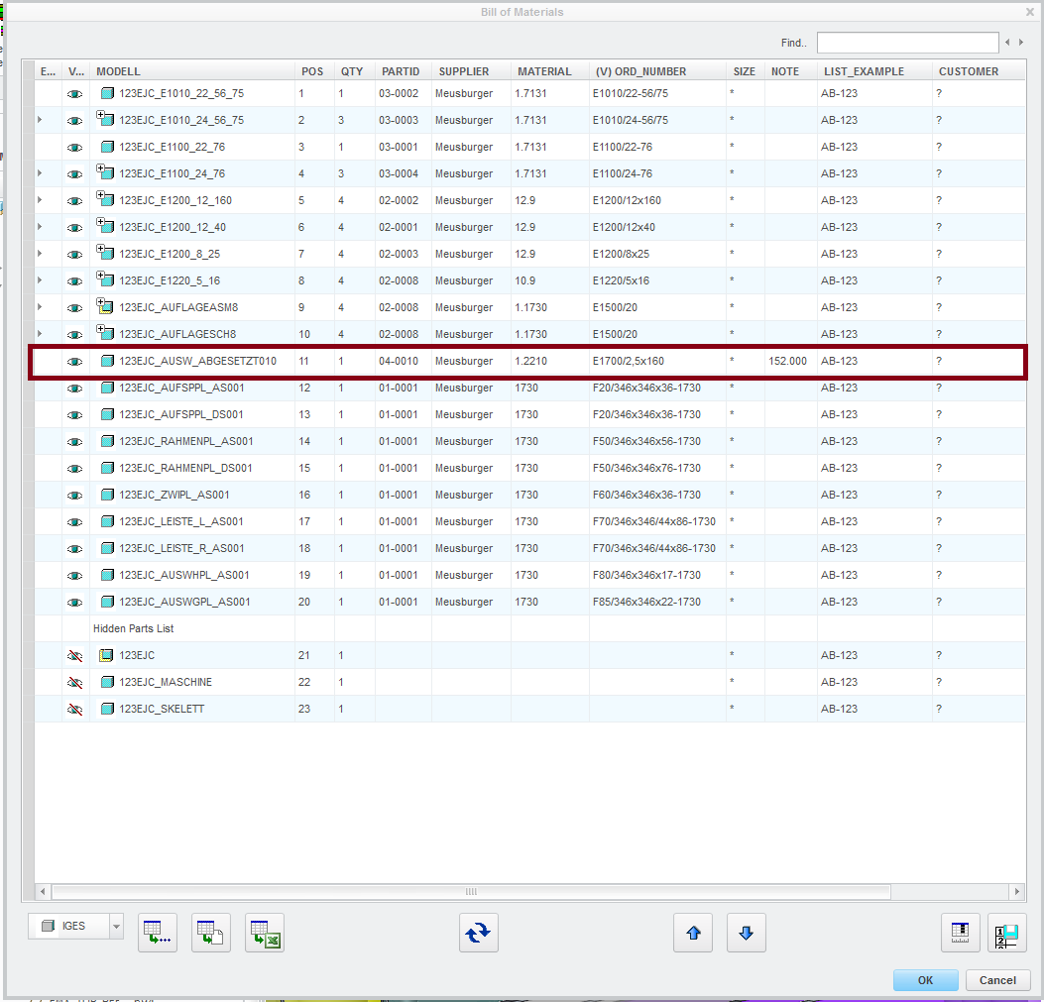Sort by POS column header
The width and height of the screenshot is (1044, 1002).
[x=314, y=71]
